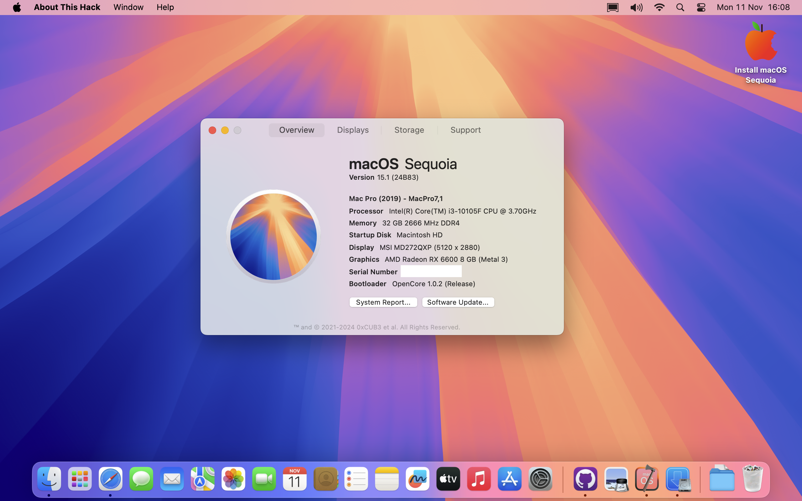Switch to the Storage tab

coord(409,130)
